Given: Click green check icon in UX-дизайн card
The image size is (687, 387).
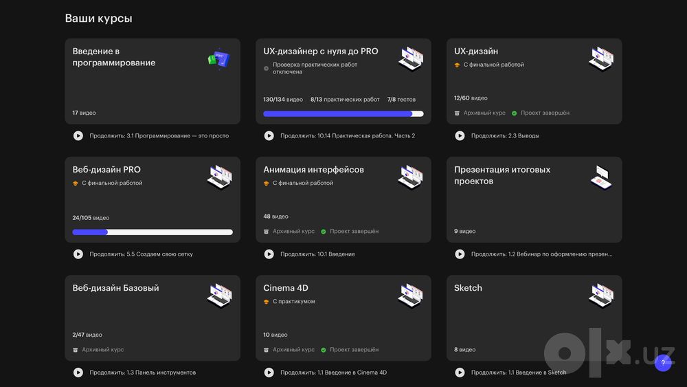Looking at the screenshot, I should click(x=515, y=113).
